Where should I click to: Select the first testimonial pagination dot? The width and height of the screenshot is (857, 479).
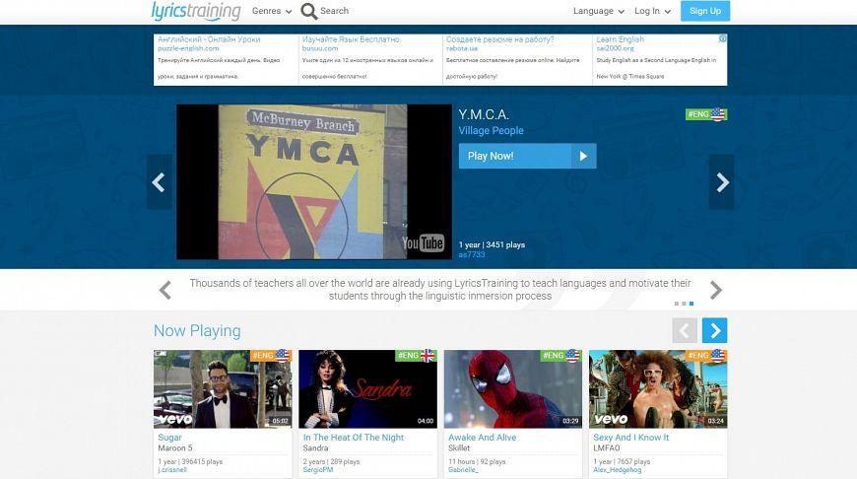677,304
